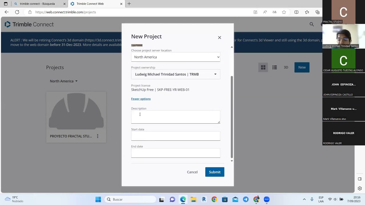Open the PROYECTO FRACTAL STU... three-dot menu
Screen dimensions: 365x205
98,136
